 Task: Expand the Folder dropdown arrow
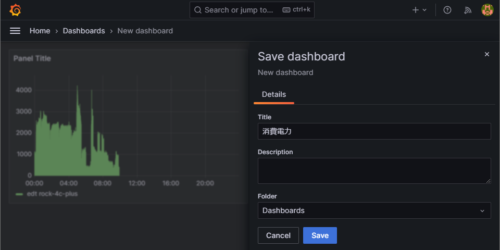coord(482,211)
